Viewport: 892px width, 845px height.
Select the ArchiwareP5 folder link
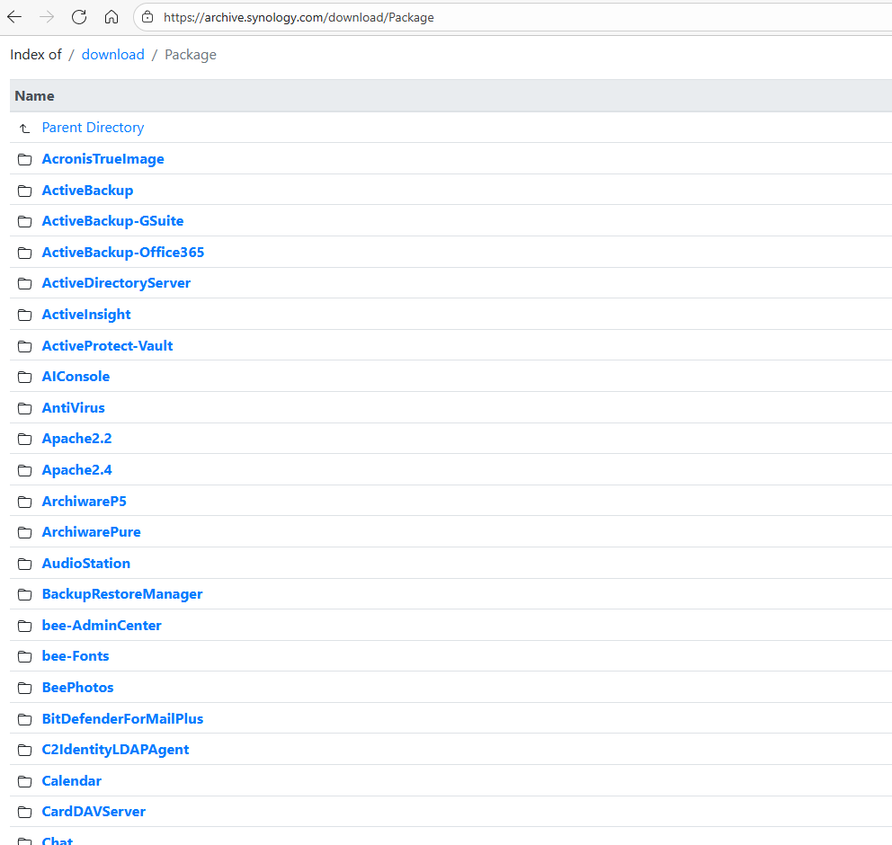coord(84,502)
